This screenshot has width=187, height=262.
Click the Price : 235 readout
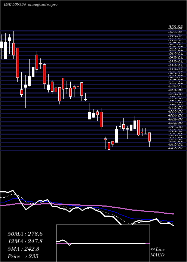pos(23,256)
